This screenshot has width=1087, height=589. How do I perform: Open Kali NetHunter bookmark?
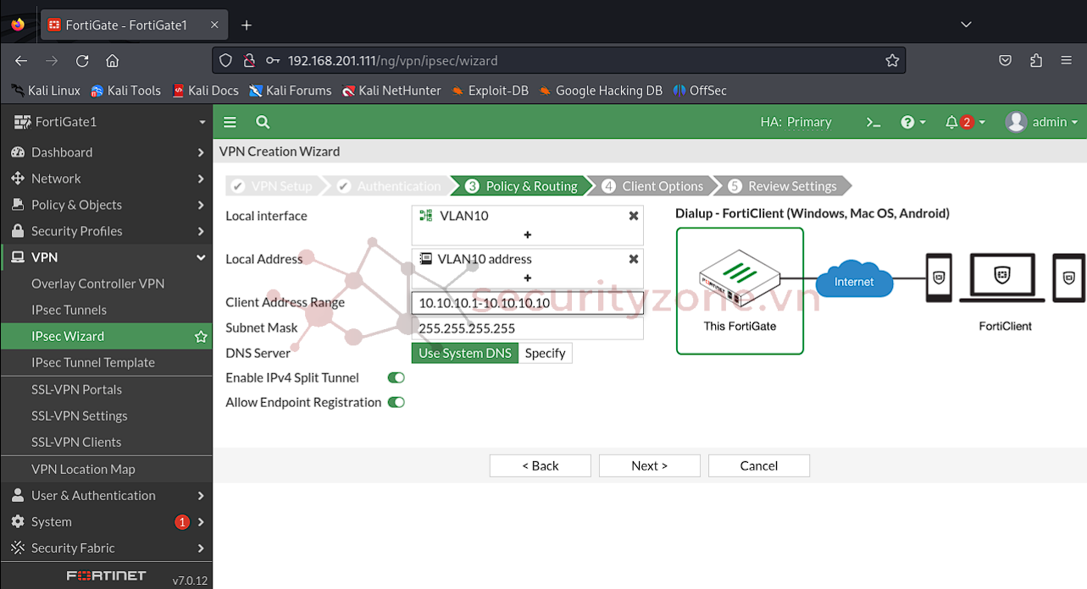click(391, 91)
